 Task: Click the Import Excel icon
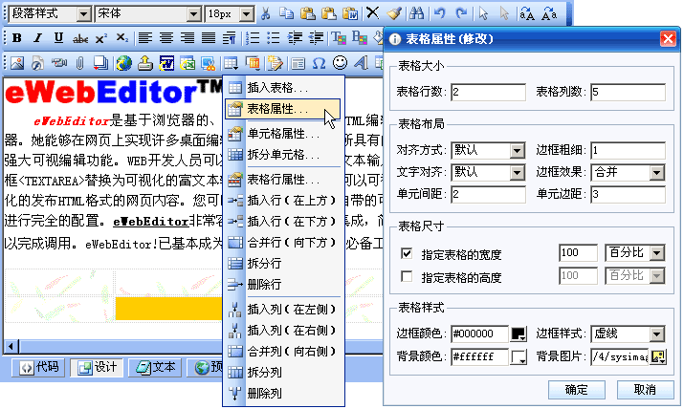pos(188,64)
